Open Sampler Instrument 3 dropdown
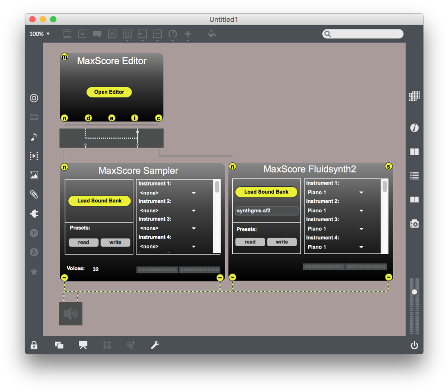448x392 pixels. click(168, 228)
